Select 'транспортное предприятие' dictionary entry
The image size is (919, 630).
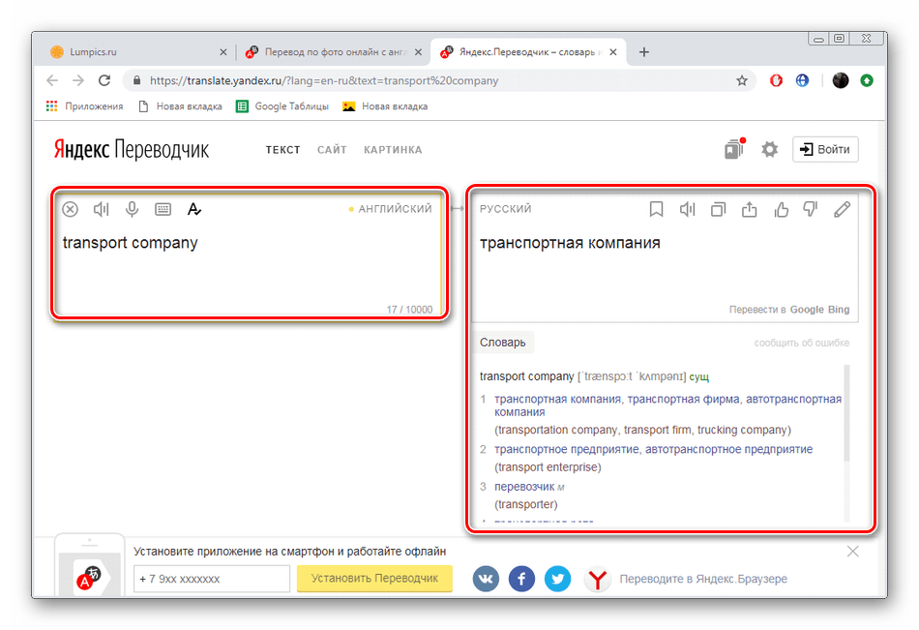coord(567,449)
